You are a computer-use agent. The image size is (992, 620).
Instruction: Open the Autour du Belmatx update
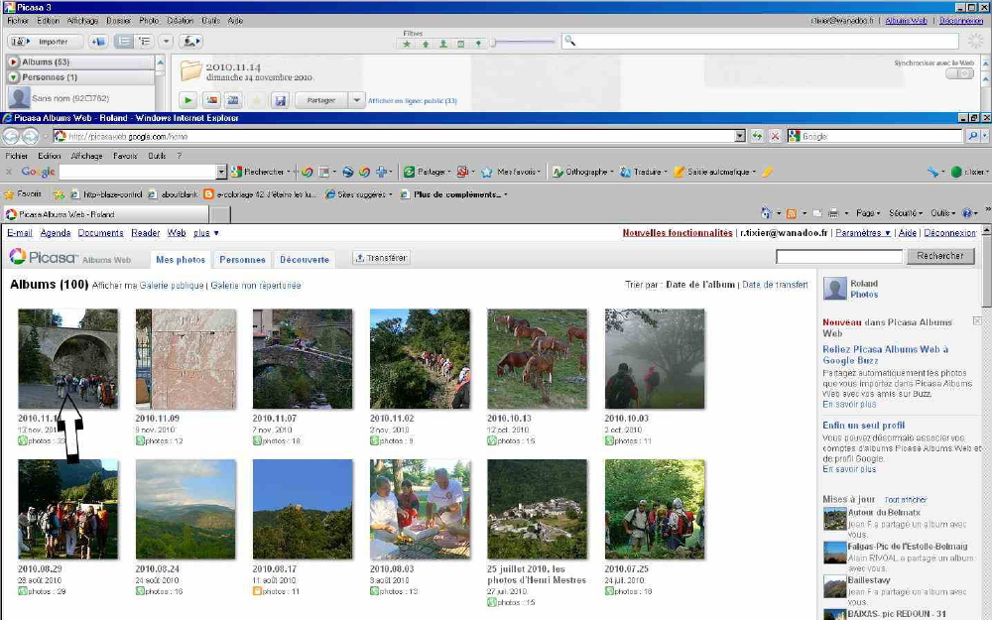(884, 513)
